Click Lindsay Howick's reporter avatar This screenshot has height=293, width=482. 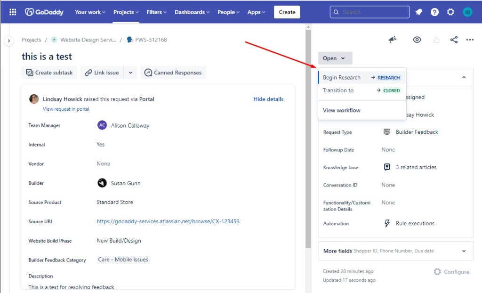[34, 99]
